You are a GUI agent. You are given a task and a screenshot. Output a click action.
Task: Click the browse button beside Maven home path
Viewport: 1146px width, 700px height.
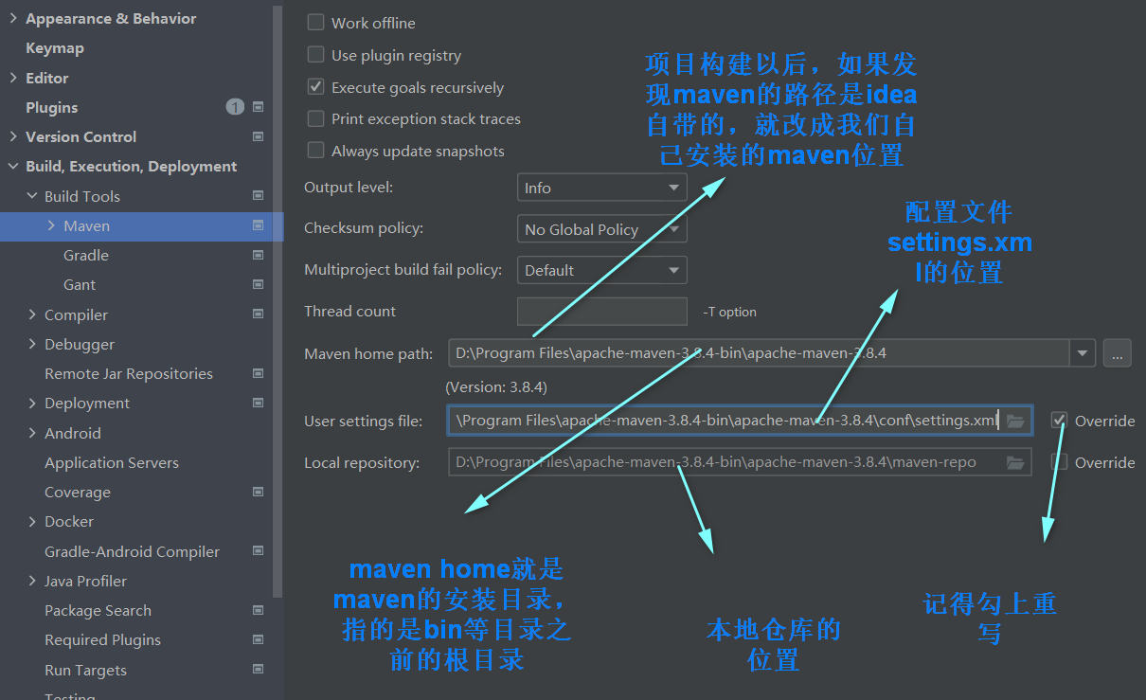1117,352
